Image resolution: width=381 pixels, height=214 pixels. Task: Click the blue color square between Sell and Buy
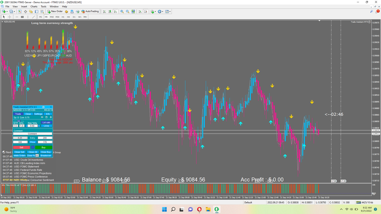(x=32, y=147)
